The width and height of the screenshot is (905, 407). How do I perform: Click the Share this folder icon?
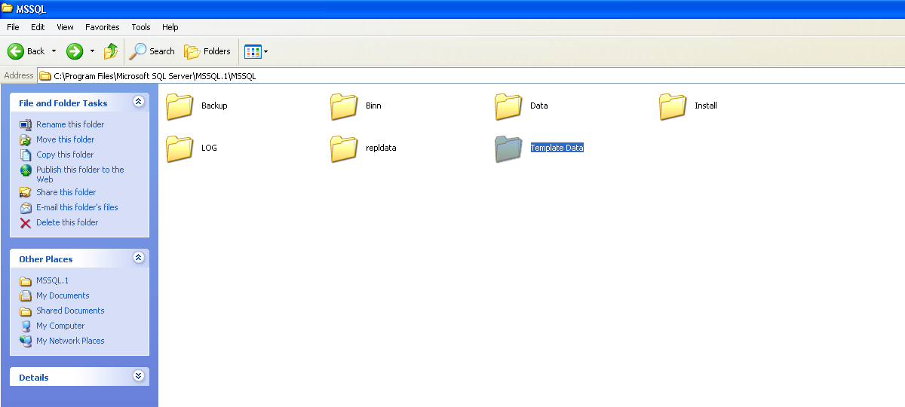click(26, 192)
